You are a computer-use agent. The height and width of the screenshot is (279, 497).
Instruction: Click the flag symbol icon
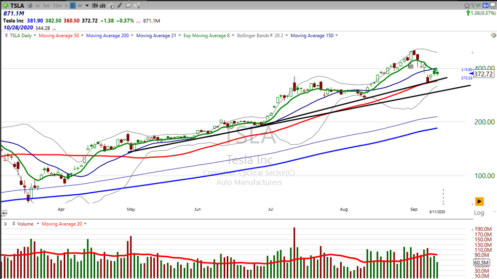tap(473, 5)
